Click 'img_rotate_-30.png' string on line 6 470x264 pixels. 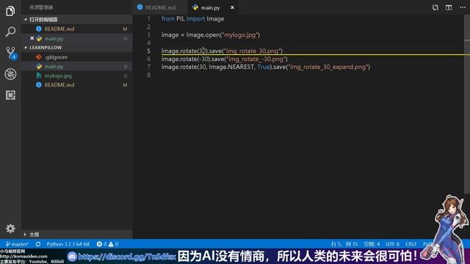coord(256,59)
